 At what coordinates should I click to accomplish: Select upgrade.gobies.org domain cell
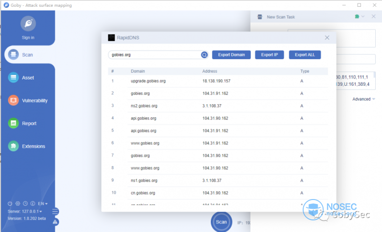148,81
